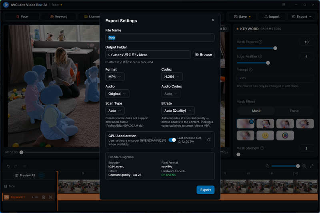
Task: Click the clipboard icon on the Keyword 1 track
Action: (x=44, y=197)
